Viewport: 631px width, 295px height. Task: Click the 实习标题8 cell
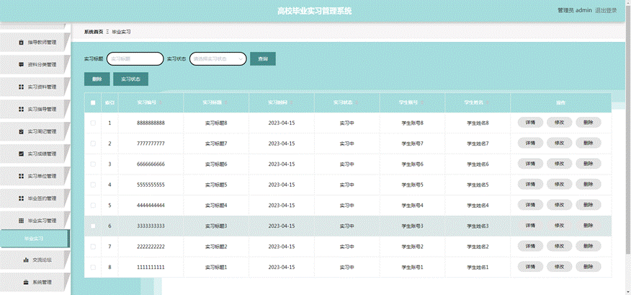(217, 123)
